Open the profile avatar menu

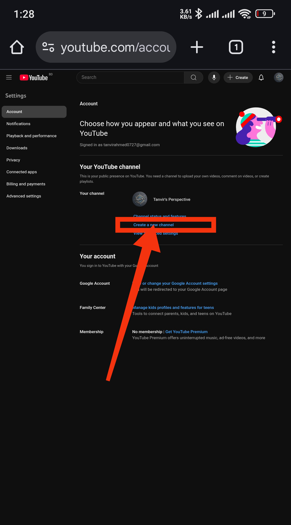(279, 77)
